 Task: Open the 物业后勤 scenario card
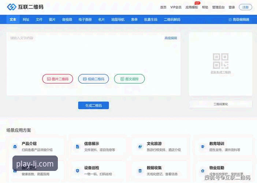tap(224, 171)
